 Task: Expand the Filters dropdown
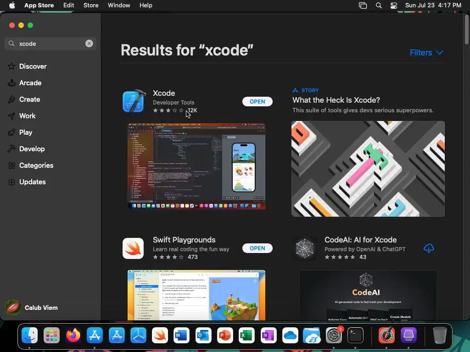click(x=426, y=53)
